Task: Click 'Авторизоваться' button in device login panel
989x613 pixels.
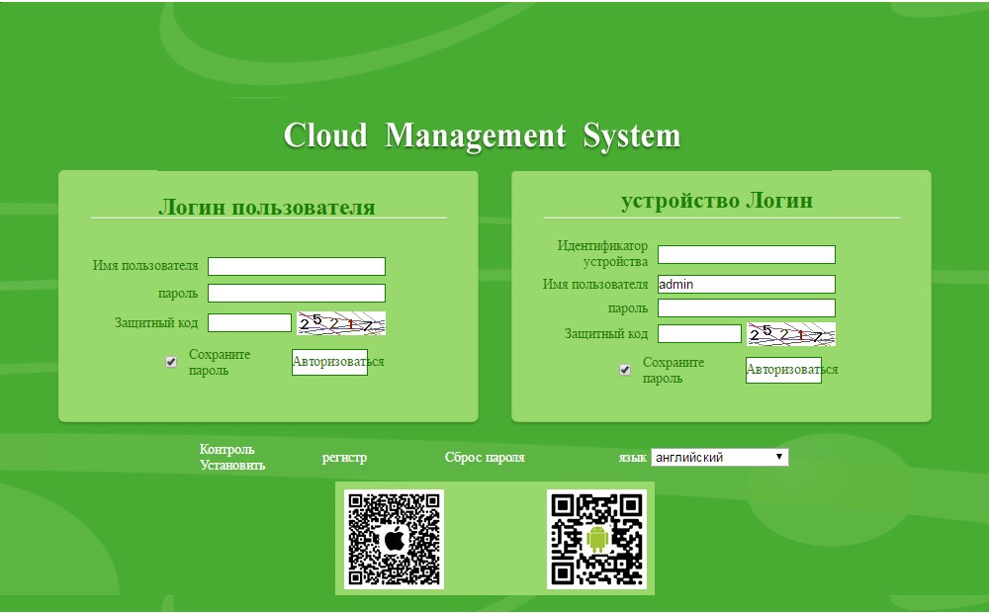Action: coord(784,370)
